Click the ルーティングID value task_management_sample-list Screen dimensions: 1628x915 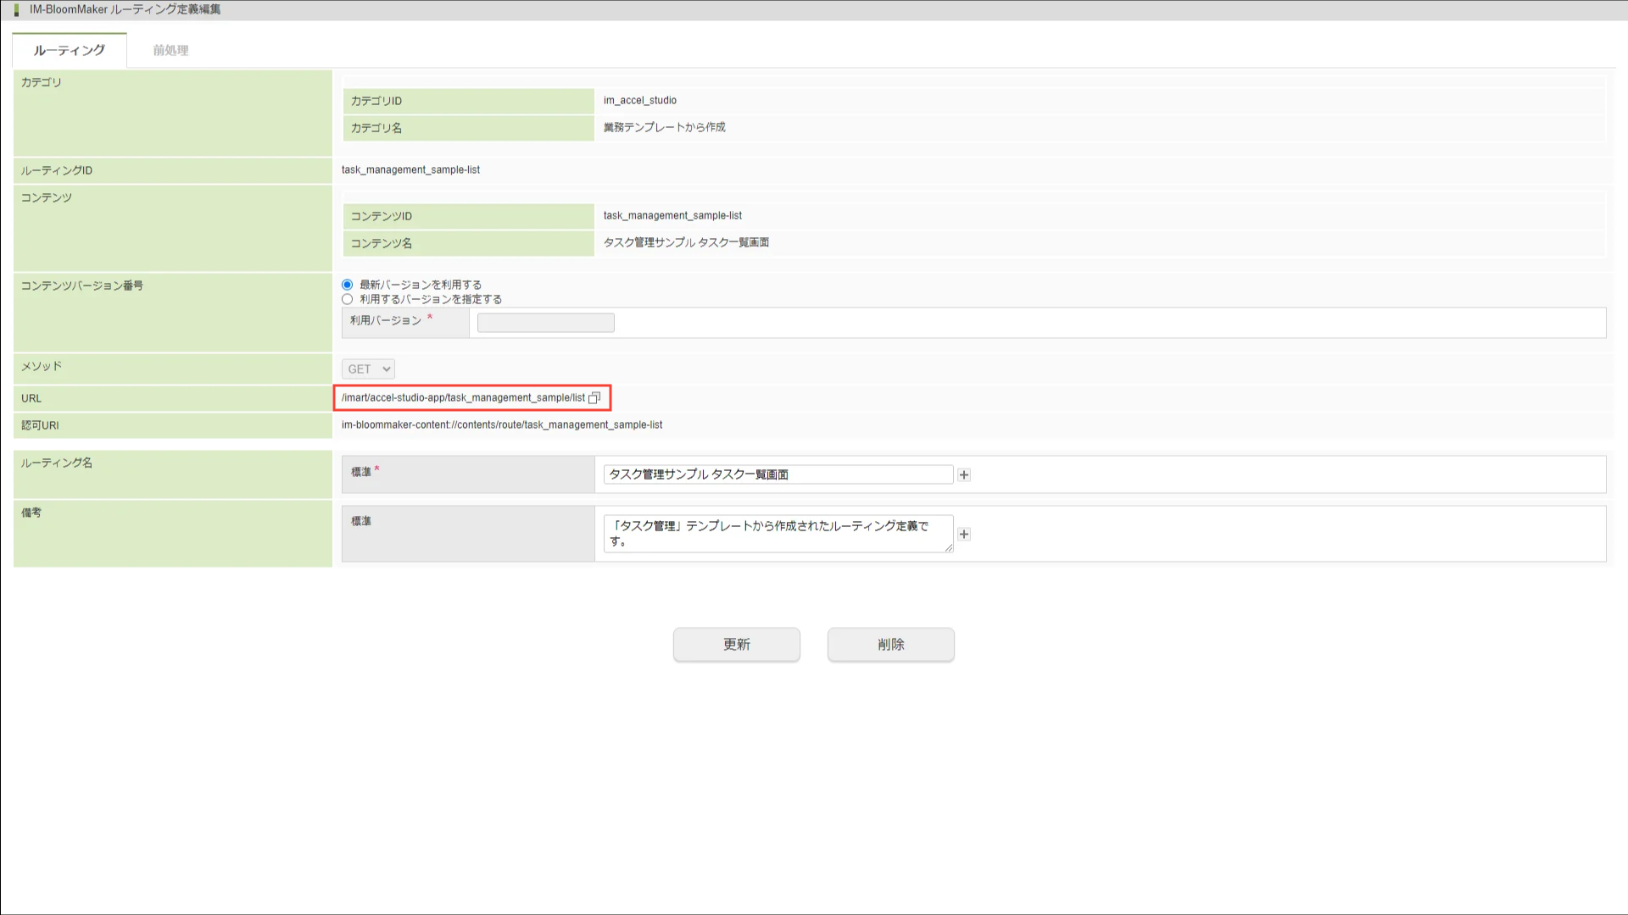[x=410, y=170]
